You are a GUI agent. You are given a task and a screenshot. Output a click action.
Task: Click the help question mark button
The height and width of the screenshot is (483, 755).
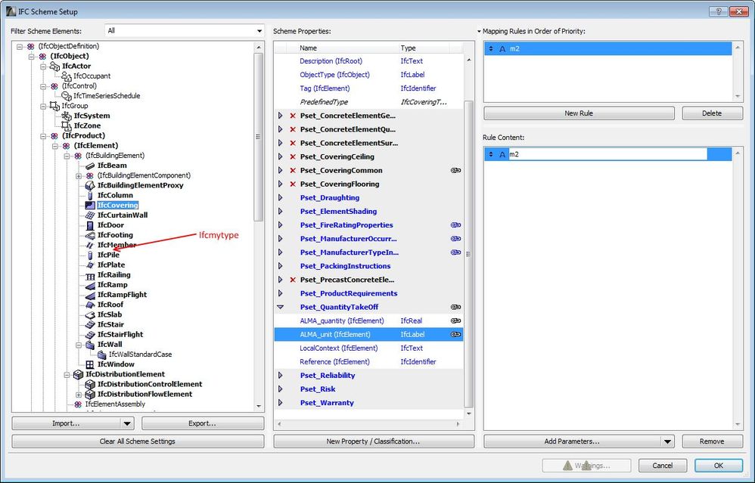[x=719, y=11]
